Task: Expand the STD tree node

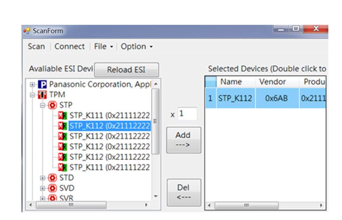Action: [x=42, y=178]
